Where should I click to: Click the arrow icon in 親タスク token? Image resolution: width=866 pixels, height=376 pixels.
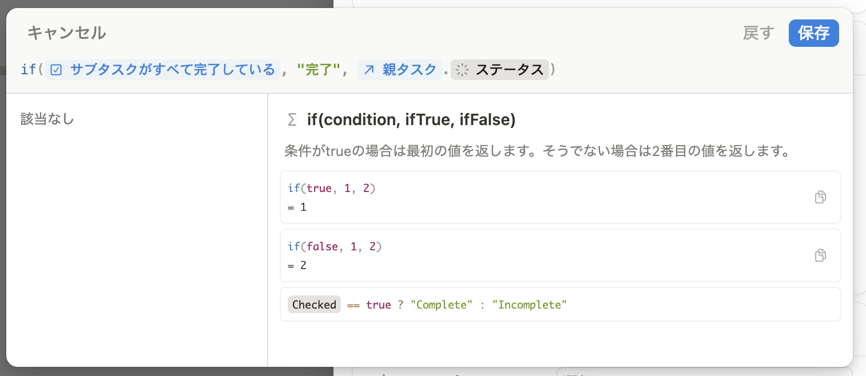click(x=370, y=70)
